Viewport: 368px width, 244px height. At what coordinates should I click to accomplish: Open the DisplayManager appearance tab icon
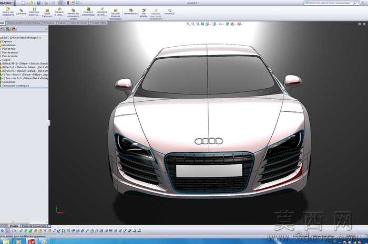(x=14, y=29)
